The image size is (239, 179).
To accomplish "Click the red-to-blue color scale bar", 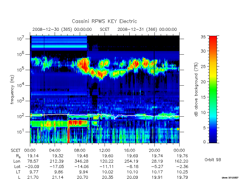I will click(213, 89).
